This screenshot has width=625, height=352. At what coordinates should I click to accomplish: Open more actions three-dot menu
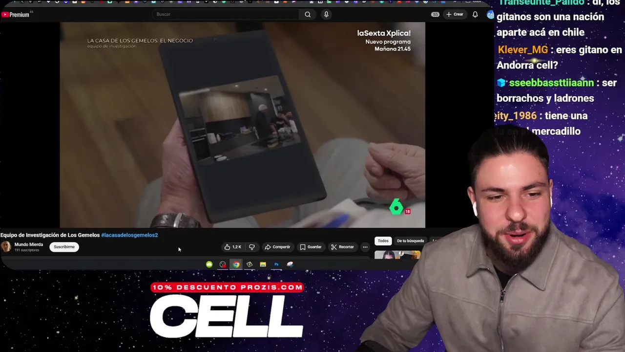tap(365, 247)
